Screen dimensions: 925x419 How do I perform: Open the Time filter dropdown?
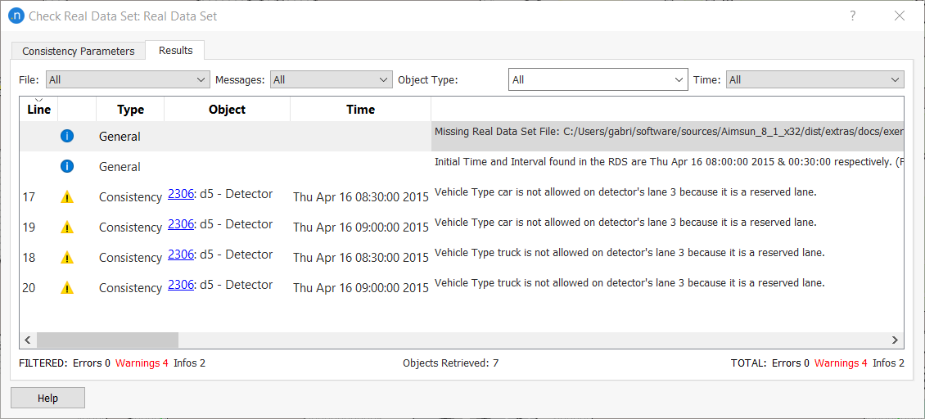[814, 79]
